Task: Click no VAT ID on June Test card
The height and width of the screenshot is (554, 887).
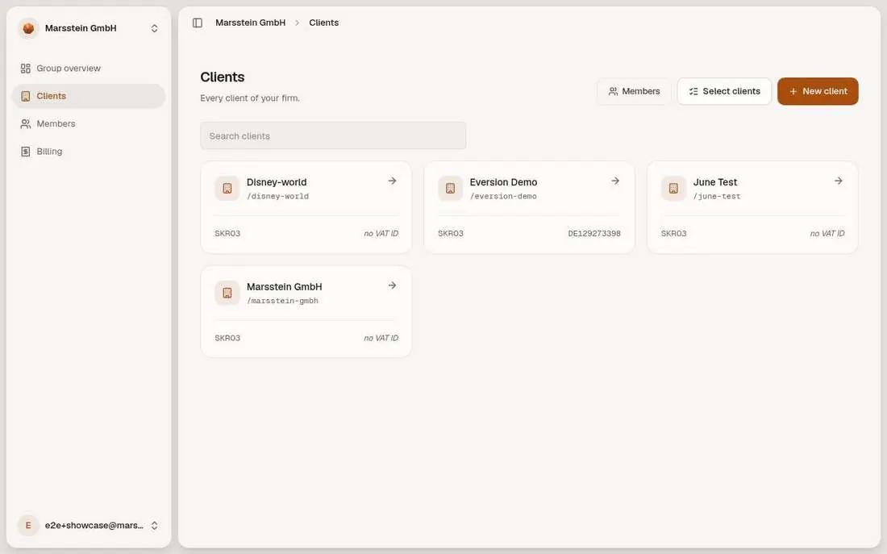Action: pos(827,234)
